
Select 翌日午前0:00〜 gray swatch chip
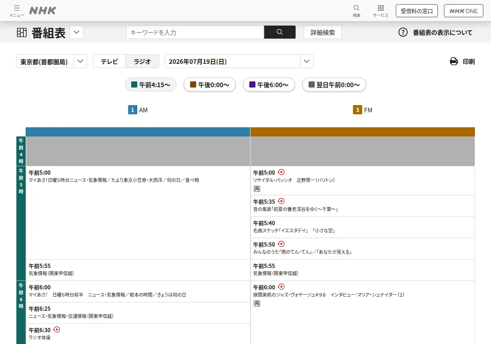(334, 84)
